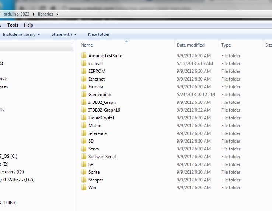
Task: Open the Include in library dropdown
Action: coord(21,34)
